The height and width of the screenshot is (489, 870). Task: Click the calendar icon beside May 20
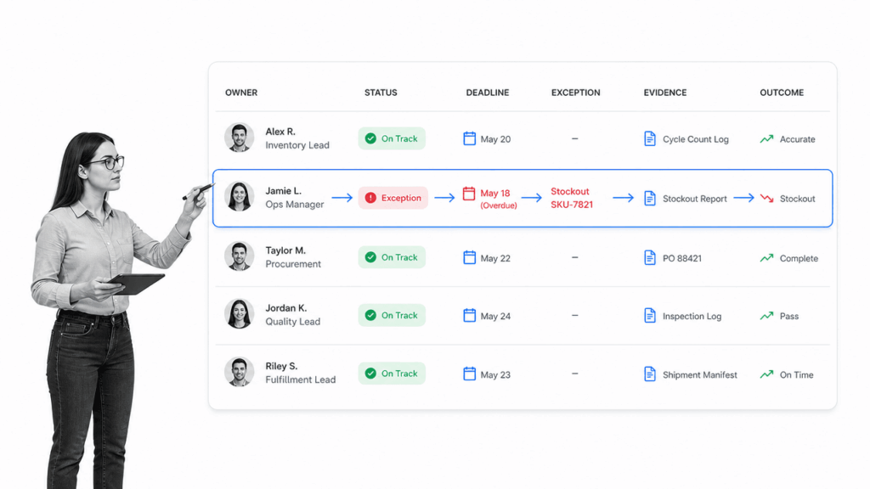[469, 138]
